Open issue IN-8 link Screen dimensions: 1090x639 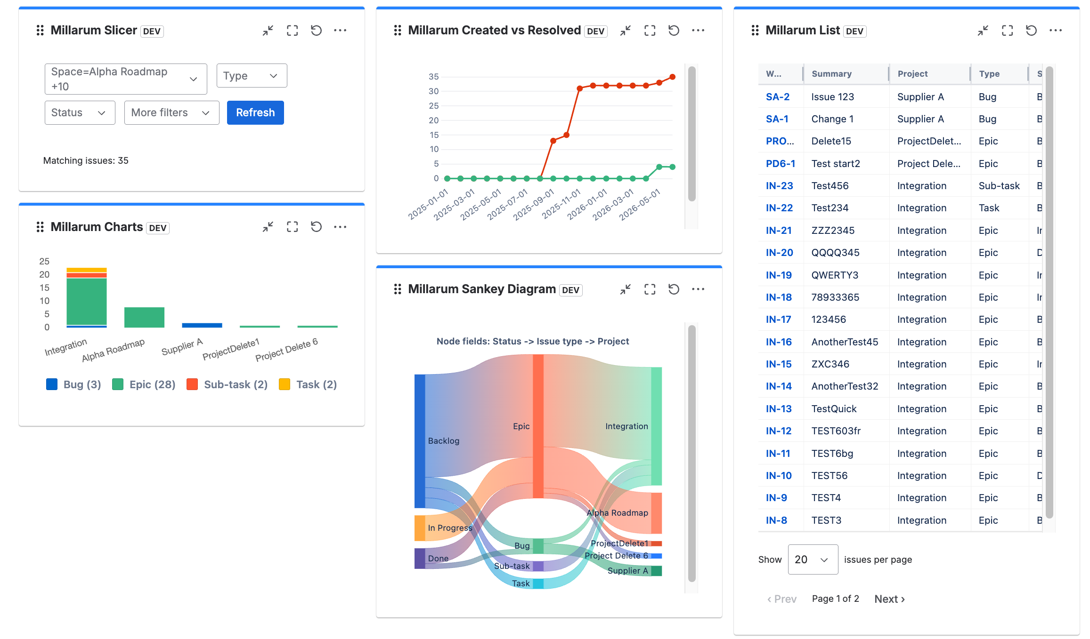(x=776, y=520)
